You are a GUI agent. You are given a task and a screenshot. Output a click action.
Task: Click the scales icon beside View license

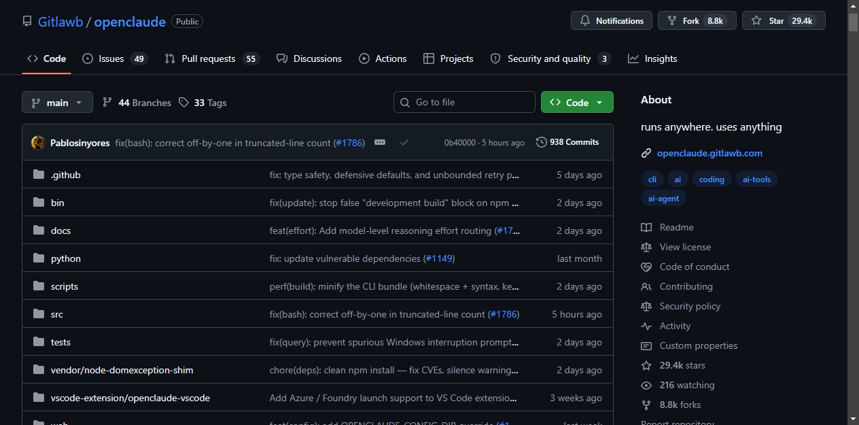[x=646, y=247]
